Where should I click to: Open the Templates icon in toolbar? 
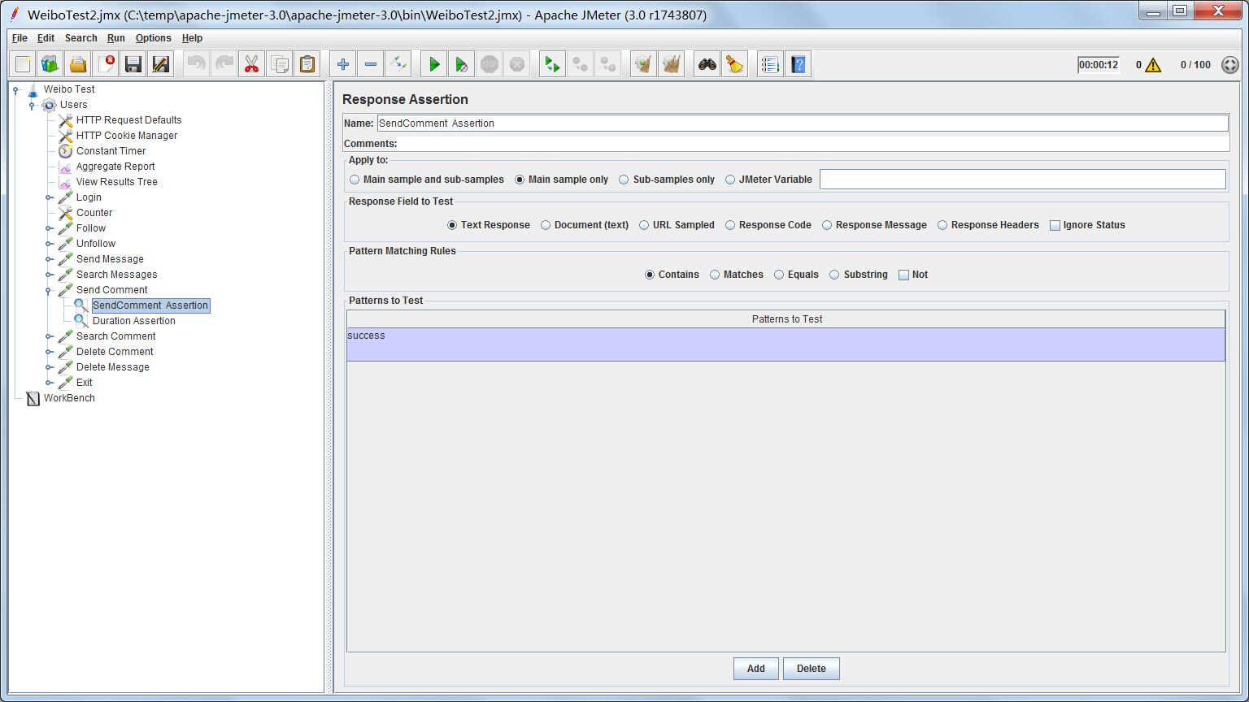coord(50,64)
